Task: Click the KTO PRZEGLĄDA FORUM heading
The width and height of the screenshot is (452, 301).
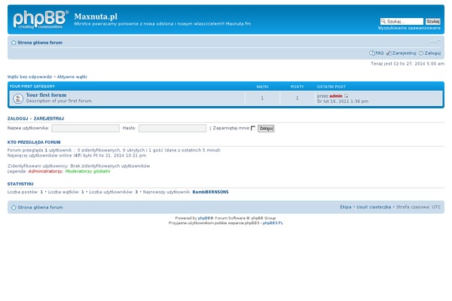Action: (34, 142)
